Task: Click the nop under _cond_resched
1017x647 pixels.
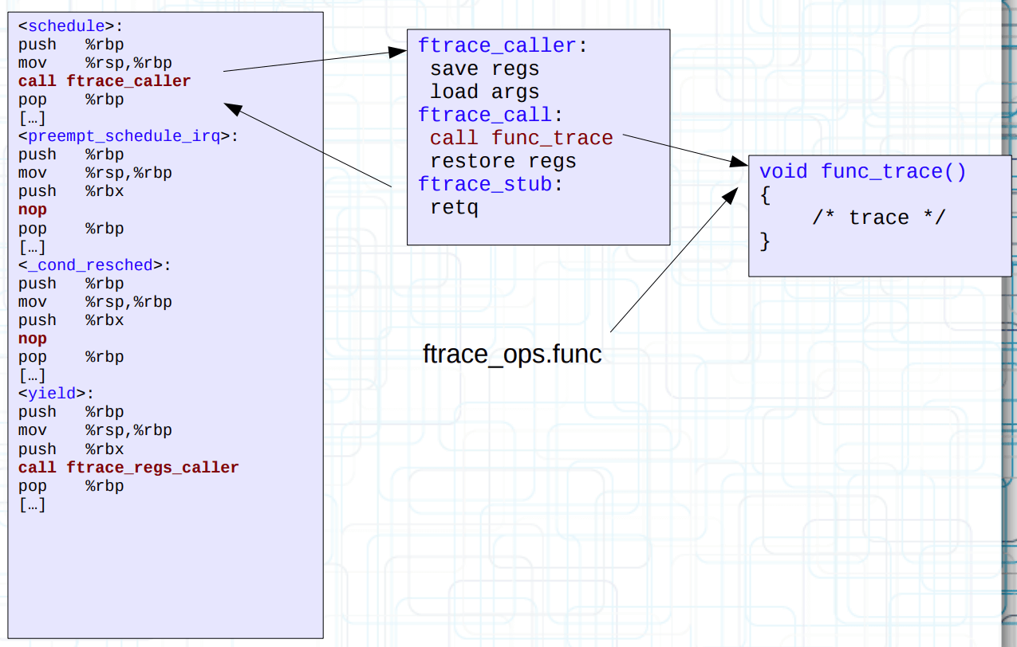Action: coord(33,339)
